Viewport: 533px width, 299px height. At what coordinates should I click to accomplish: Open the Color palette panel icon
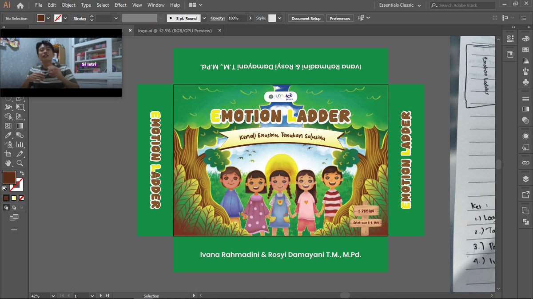point(526,39)
